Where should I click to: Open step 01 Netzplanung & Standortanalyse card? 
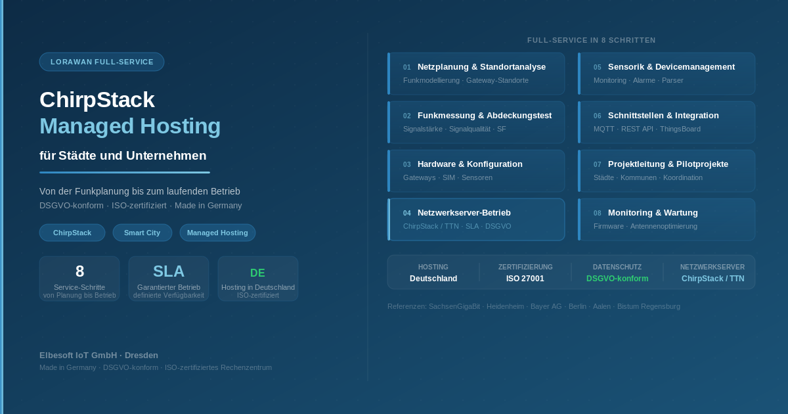[476, 74]
